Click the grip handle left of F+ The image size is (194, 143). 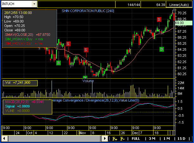coord(110,139)
